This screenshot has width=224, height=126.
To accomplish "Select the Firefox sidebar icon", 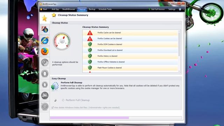I will pyautogui.click(x=45, y=51).
